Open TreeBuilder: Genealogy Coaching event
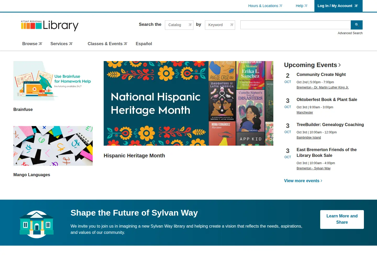Viewport: 377px width, 261px height. click(330, 124)
